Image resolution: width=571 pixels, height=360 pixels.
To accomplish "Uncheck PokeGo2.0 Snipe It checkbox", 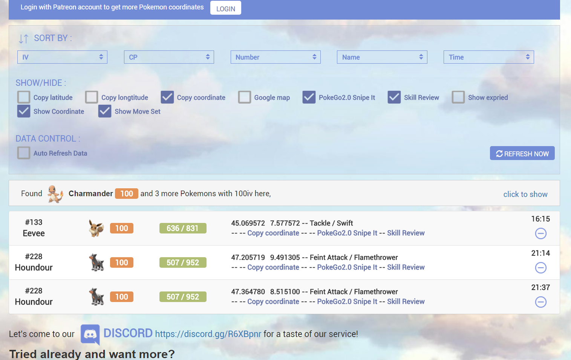I will coord(309,97).
